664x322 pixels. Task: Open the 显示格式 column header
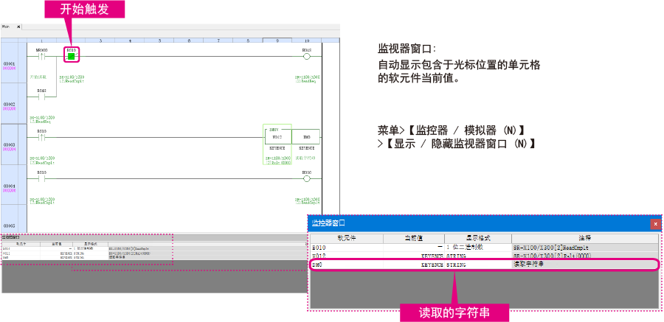(x=478, y=238)
